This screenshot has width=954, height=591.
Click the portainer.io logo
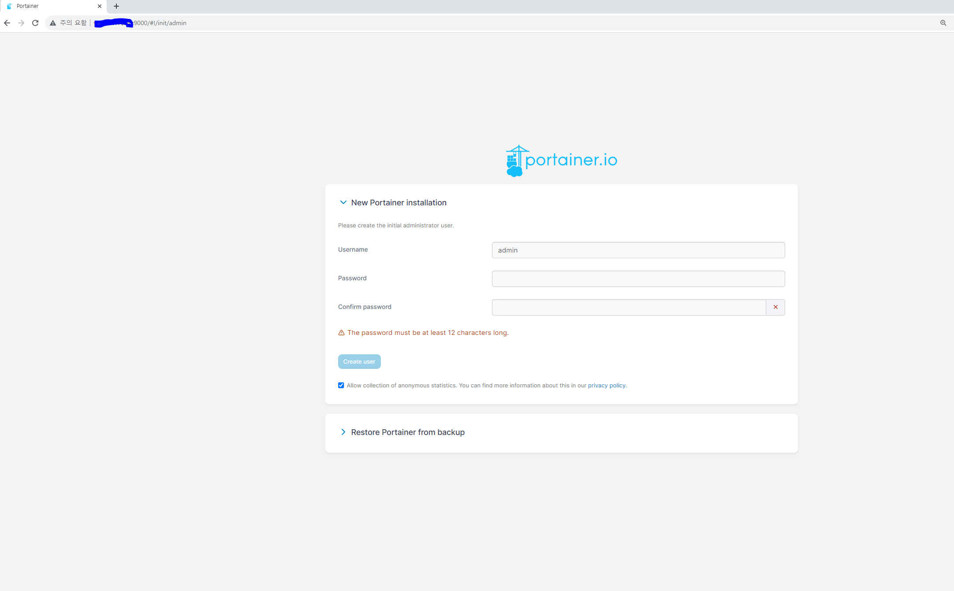pos(562,161)
